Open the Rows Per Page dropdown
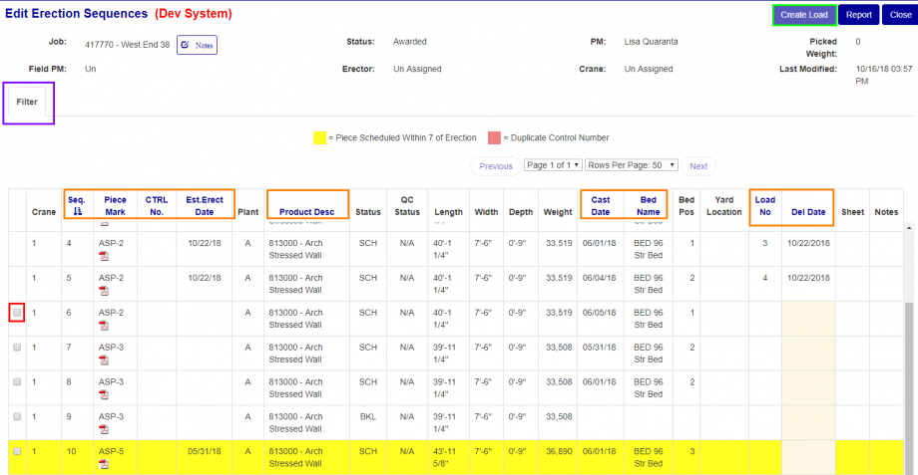 (x=631, y=165)
